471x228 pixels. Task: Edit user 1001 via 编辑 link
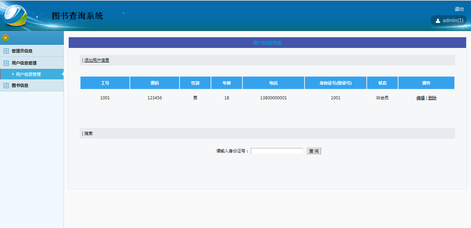coord(420,98)
